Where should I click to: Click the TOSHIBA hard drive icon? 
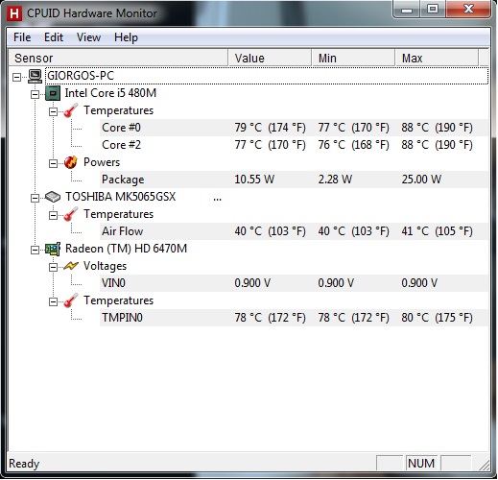[x=53, y=197]
